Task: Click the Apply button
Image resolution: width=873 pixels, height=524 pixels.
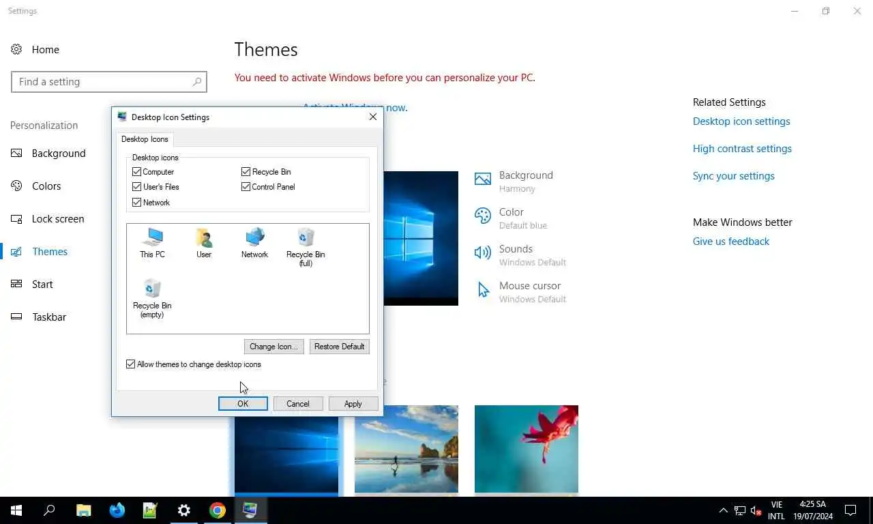Action: click(353, 404)
